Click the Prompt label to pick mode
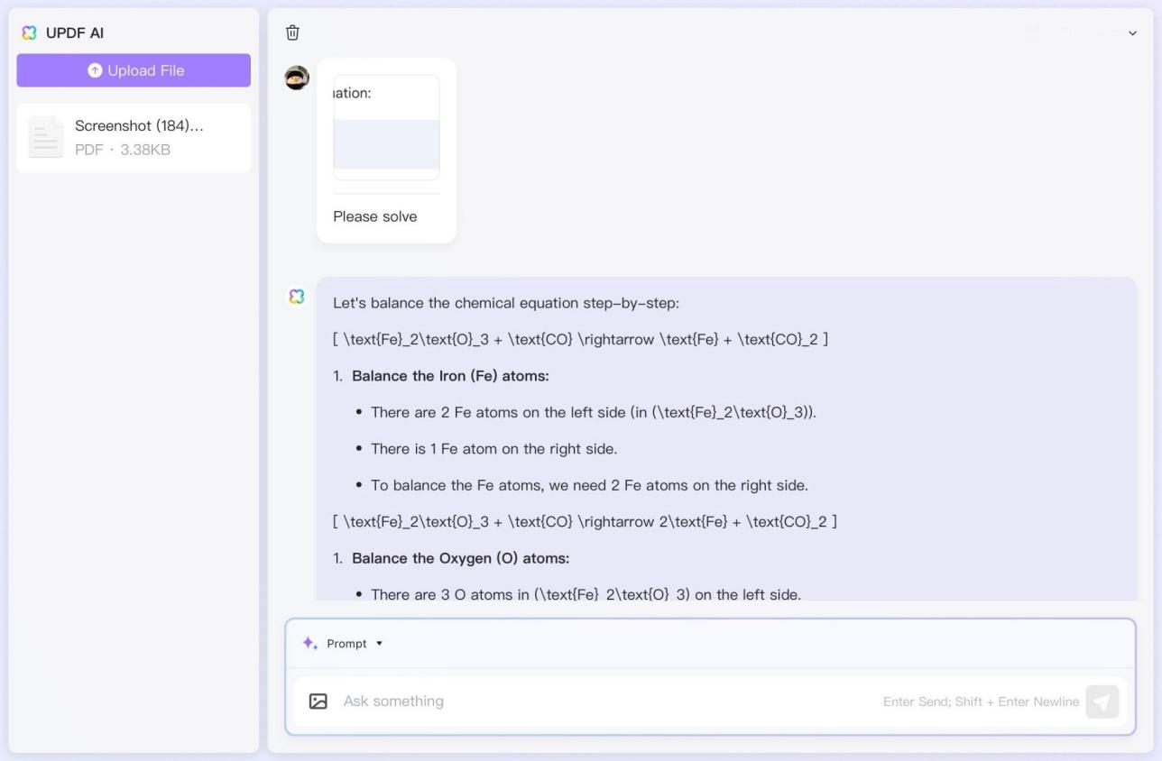 pos(346,644)
